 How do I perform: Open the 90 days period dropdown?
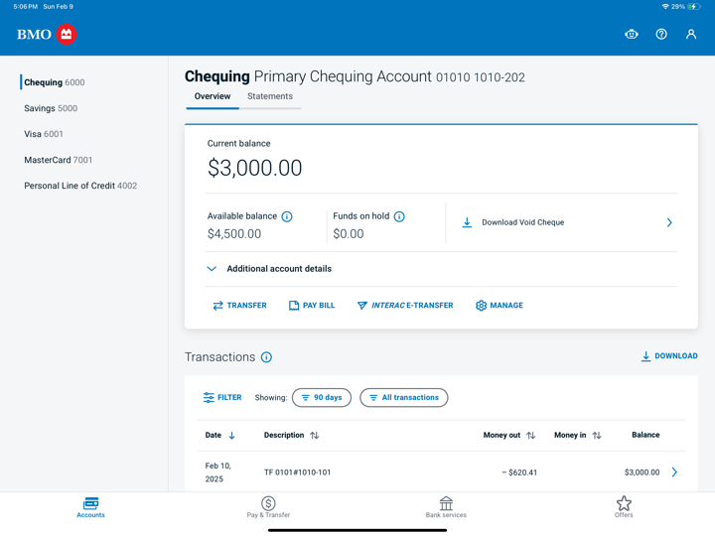322,398
